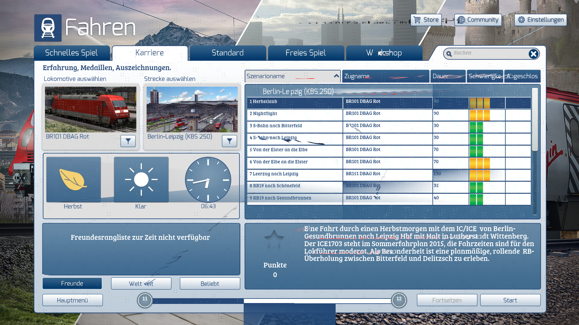Select the Freunde leaderboard toggle
Image resolution: width=579 pixels, height=325 pixels.
pos(72,283)
